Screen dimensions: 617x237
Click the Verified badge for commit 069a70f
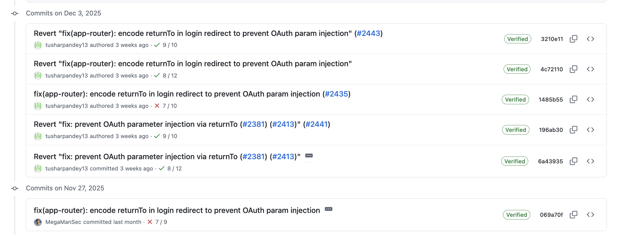pos(516,215)
